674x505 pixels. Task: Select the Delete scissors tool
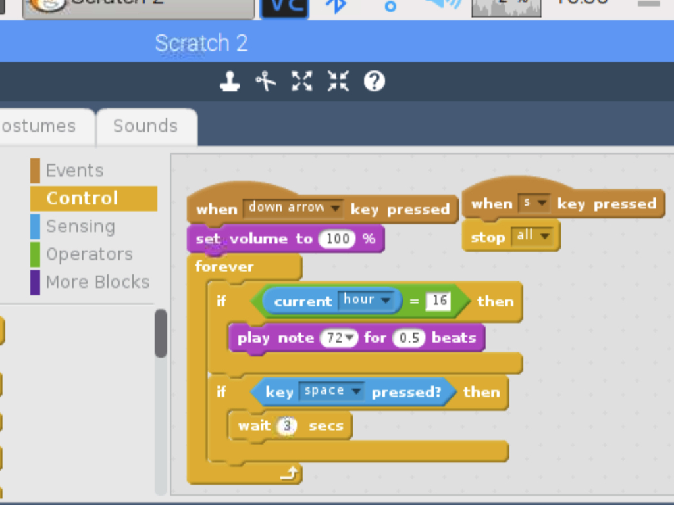coord(266,81)
